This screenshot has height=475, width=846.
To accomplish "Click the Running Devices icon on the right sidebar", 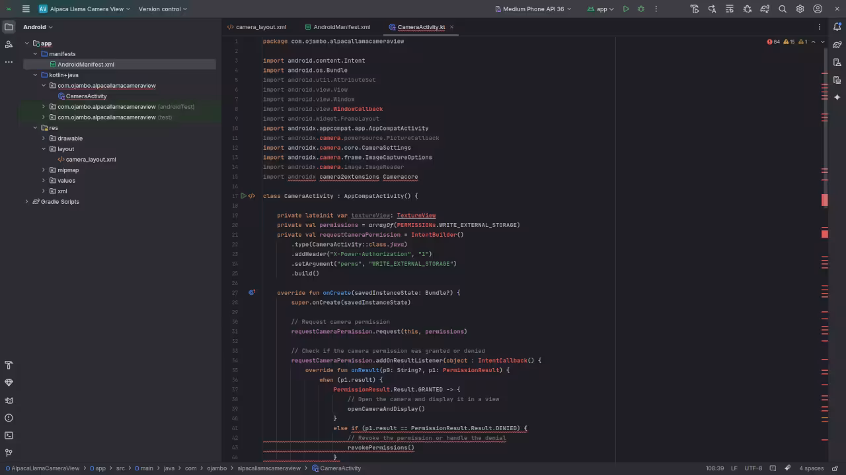I will pos(837,79).
